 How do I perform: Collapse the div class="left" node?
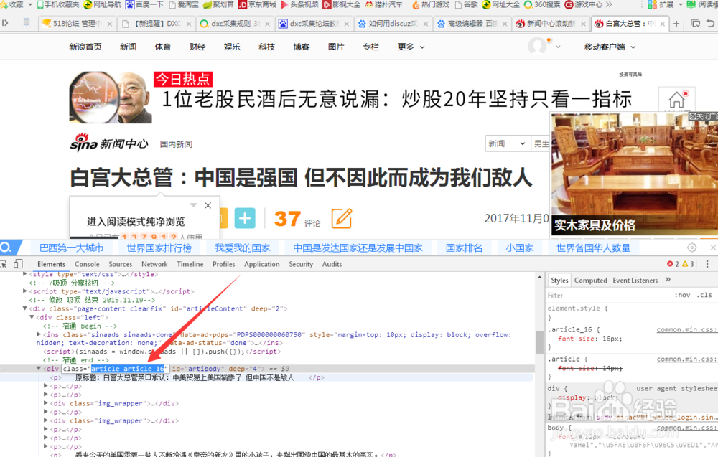pos(32,317)
